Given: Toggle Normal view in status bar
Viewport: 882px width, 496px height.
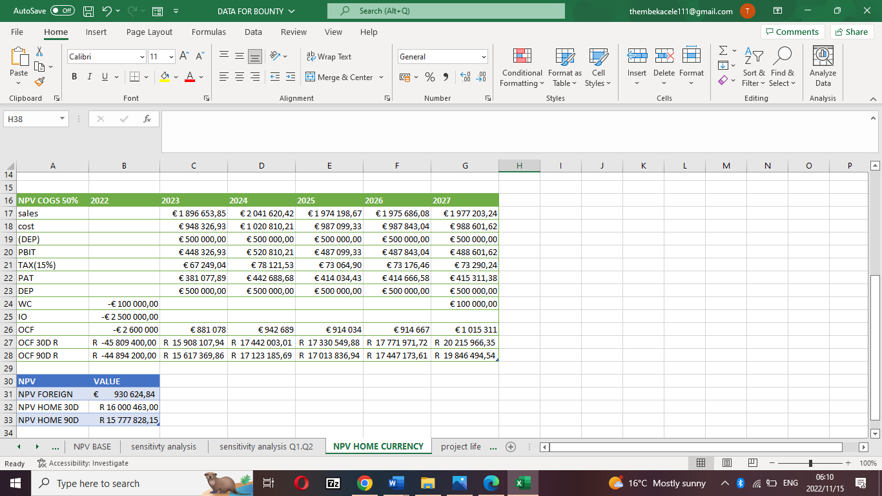Looking at the screenshot, I should [701, 463].
